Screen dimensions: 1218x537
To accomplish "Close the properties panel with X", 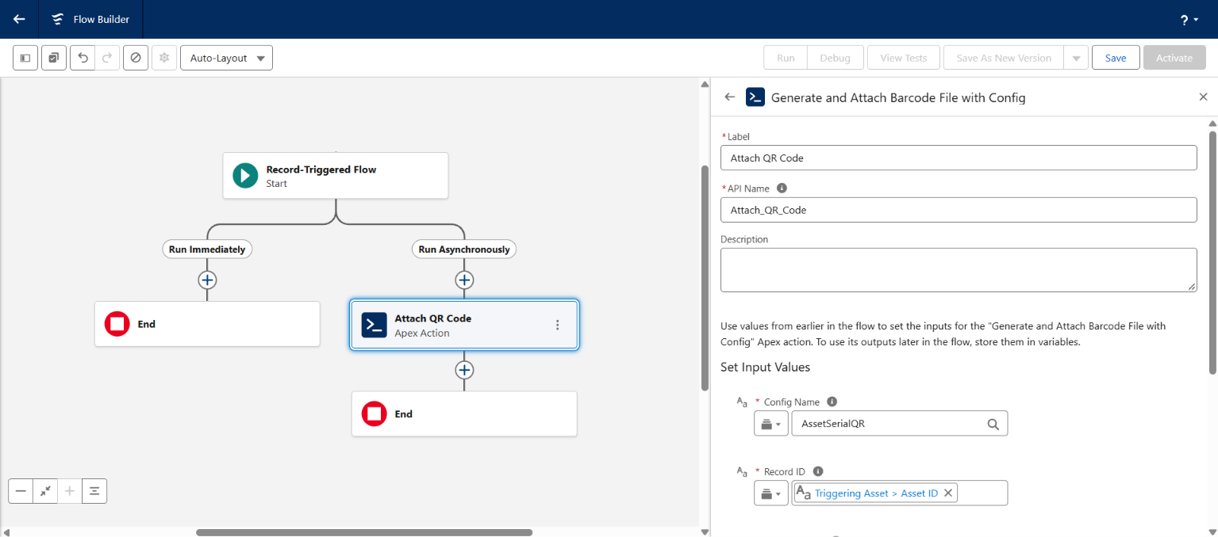I will (1203, 97).
